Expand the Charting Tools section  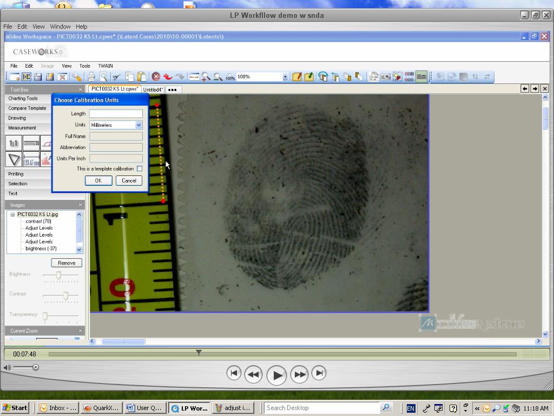(x=23, y=99)
